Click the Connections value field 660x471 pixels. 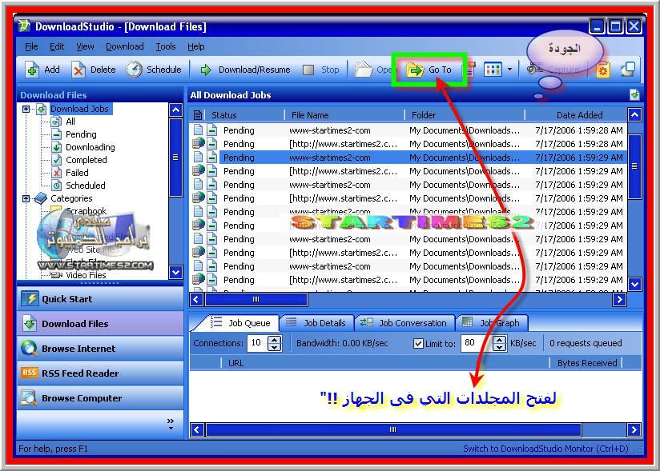(256, 343)
